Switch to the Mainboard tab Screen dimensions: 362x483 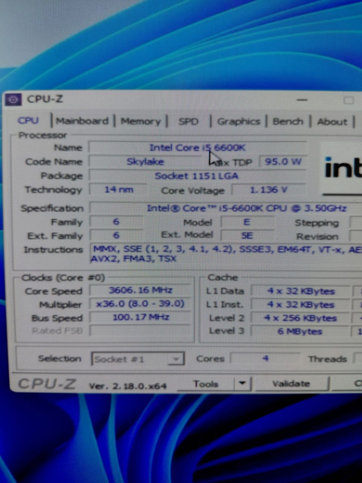pyautogui.click(x=82, y=121)
